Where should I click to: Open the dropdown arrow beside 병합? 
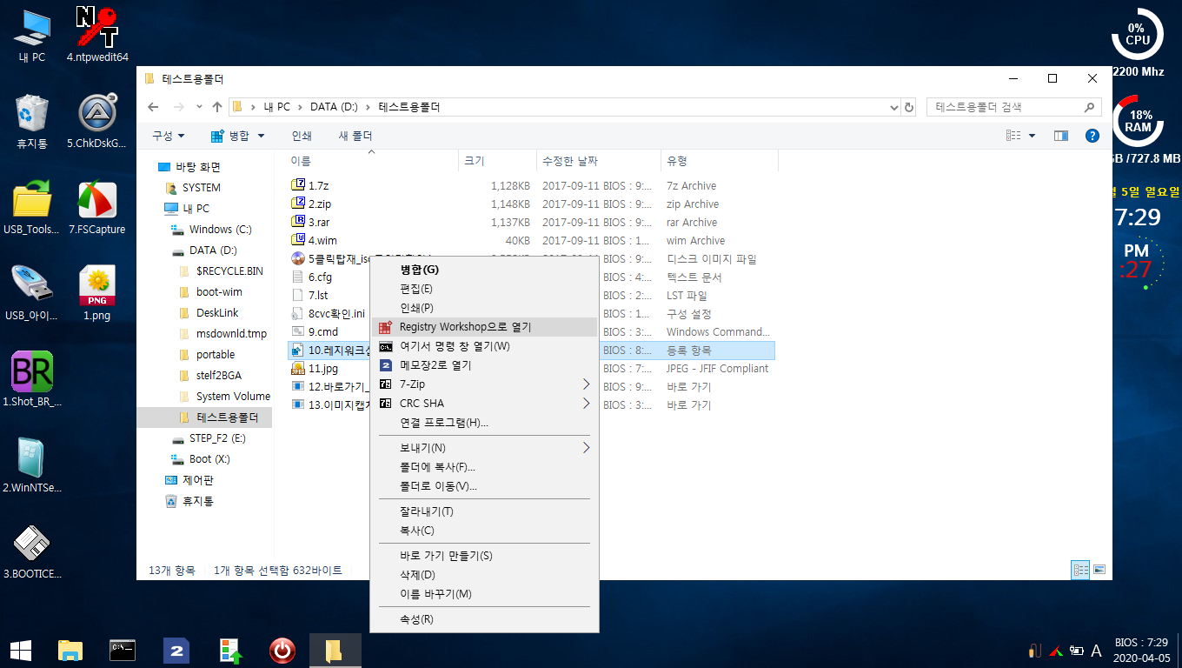coord(261,136)
